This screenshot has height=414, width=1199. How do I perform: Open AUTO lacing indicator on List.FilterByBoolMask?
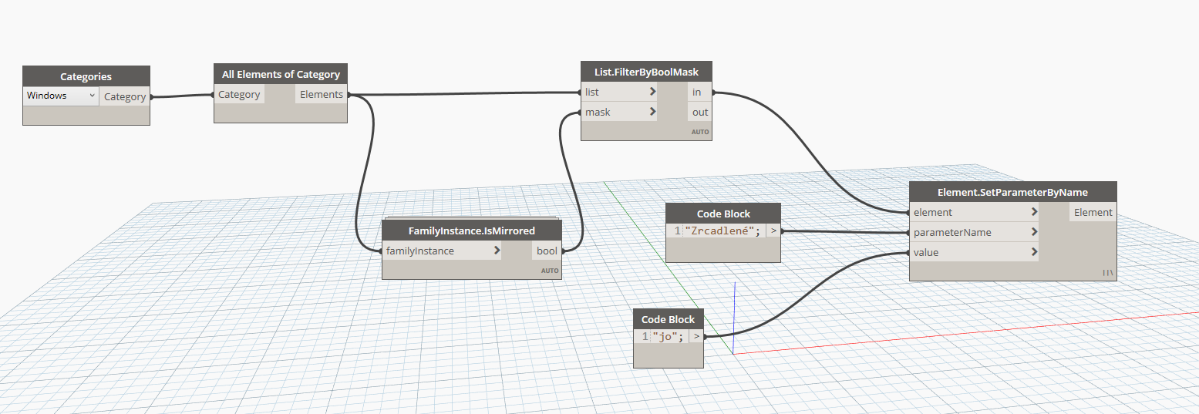coord(700,133)
